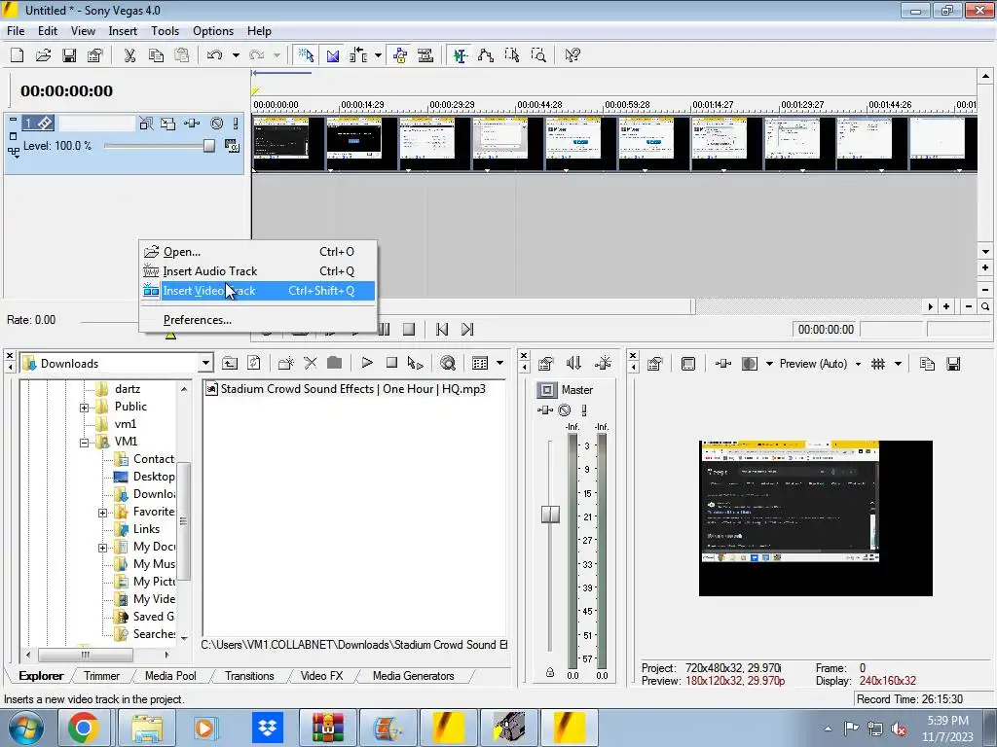Copy snapshot to clipboard in preview toolbar
Screen dimensions: 997x747
(x=927, y=364)
